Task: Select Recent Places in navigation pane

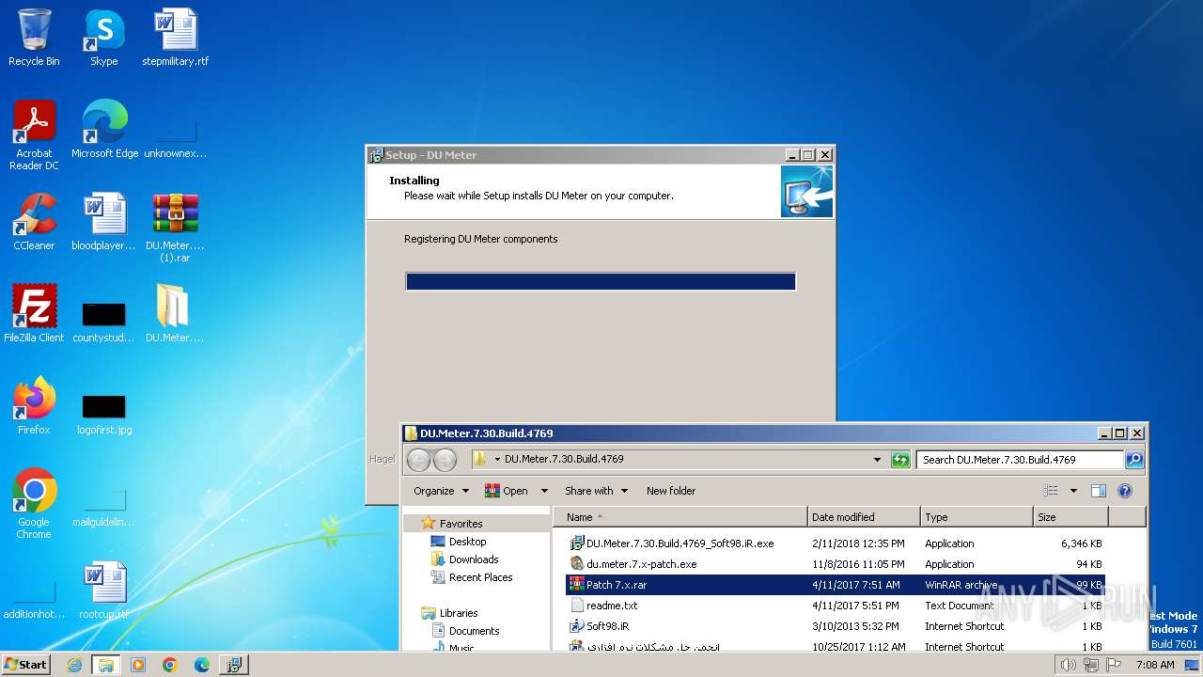Action: click(480, 577)
